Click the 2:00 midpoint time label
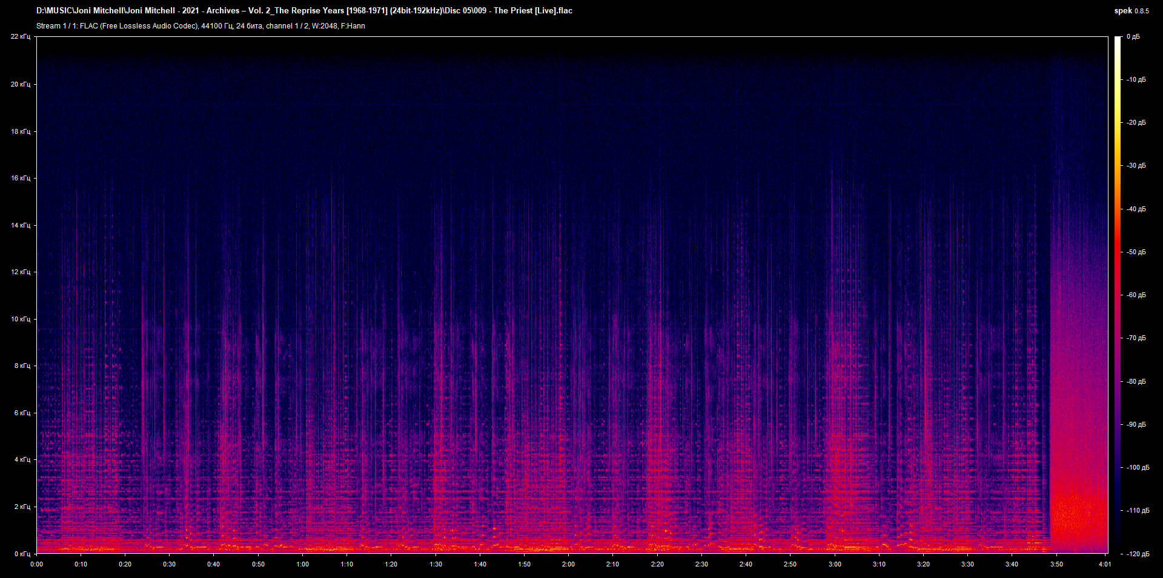Image resolution: width=1163 pixels, height=578 pixels. [568, 563]
